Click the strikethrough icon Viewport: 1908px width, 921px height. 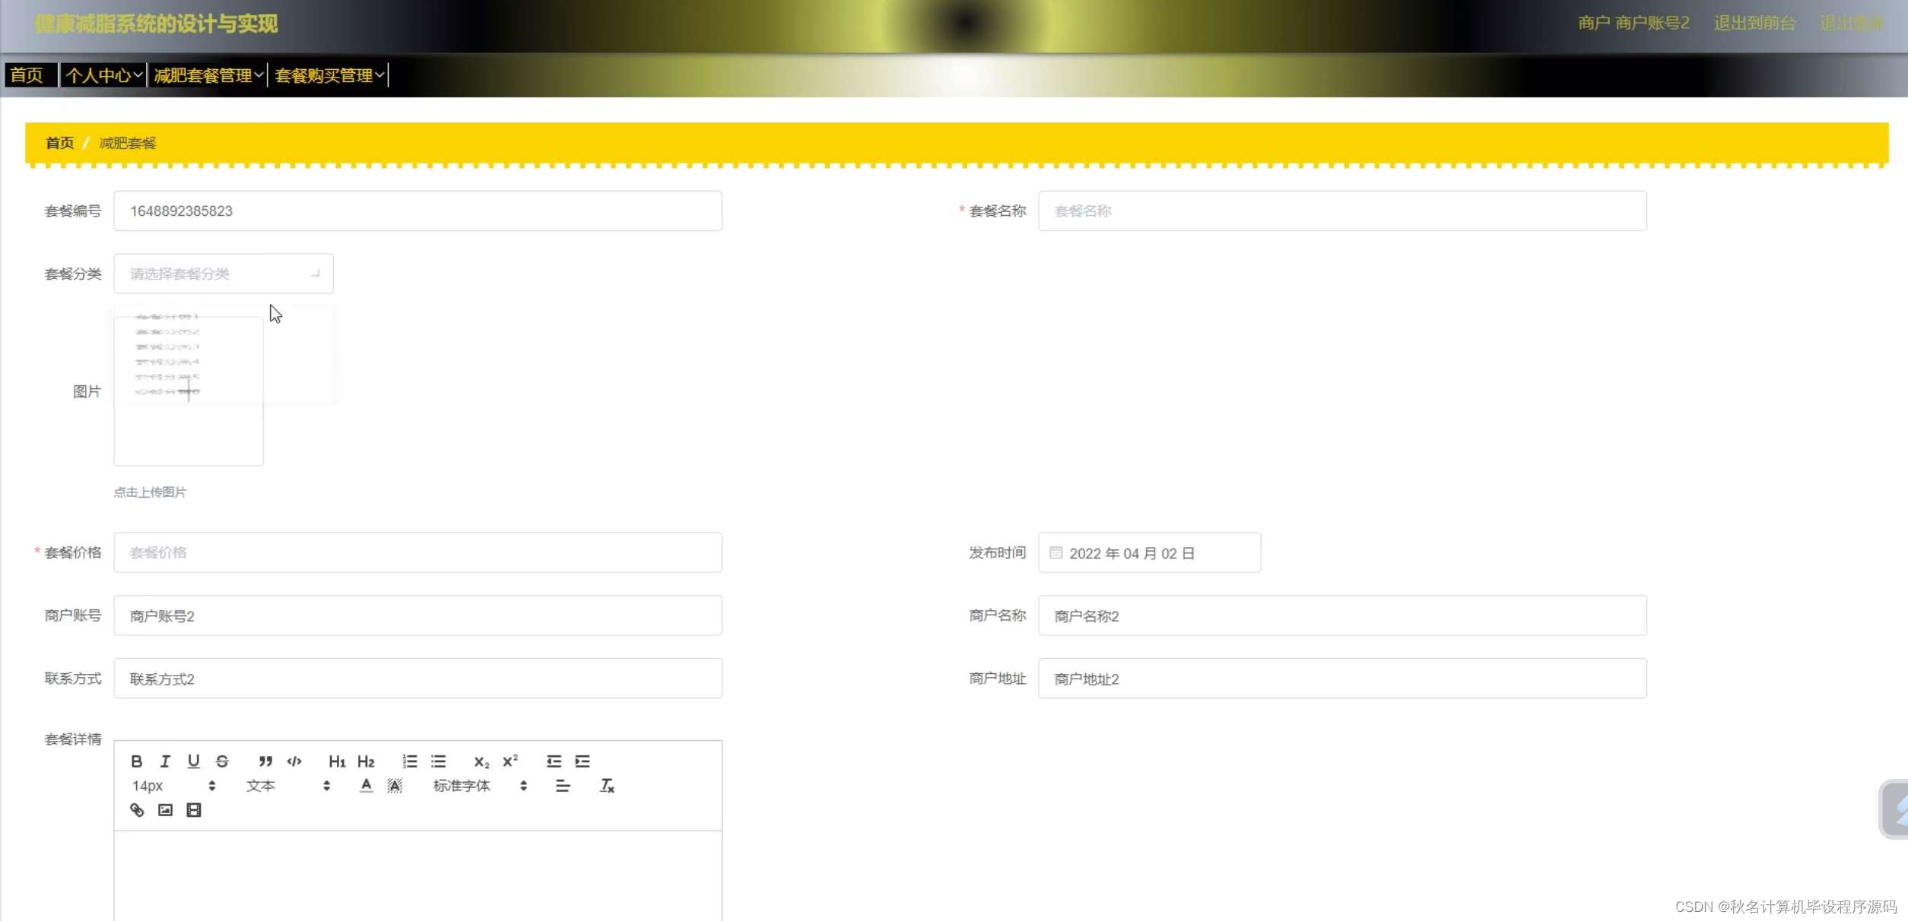pyautogui.click(x=222, y=761)
